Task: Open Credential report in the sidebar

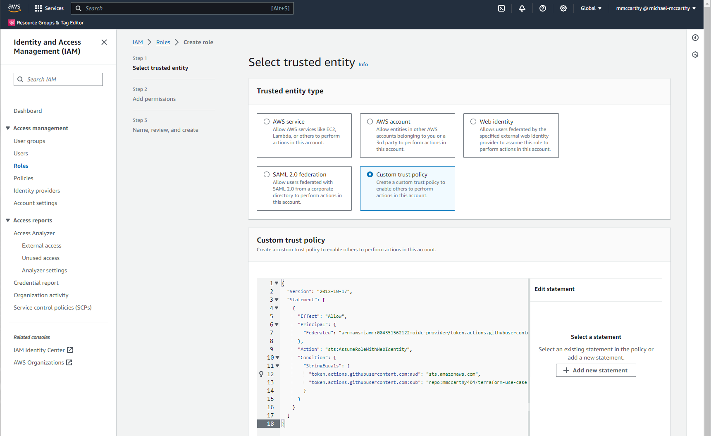Action: coord(36,283)
